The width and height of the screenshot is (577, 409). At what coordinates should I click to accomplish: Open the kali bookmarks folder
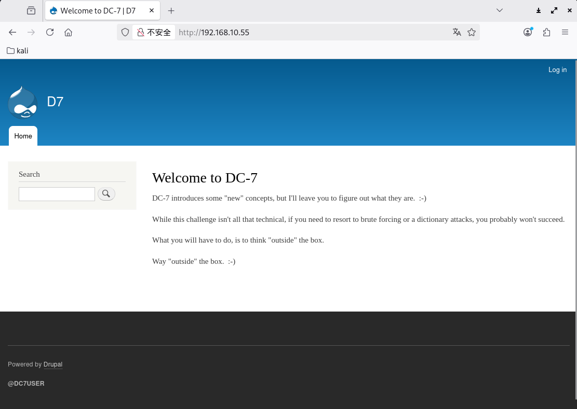[18, 51]
